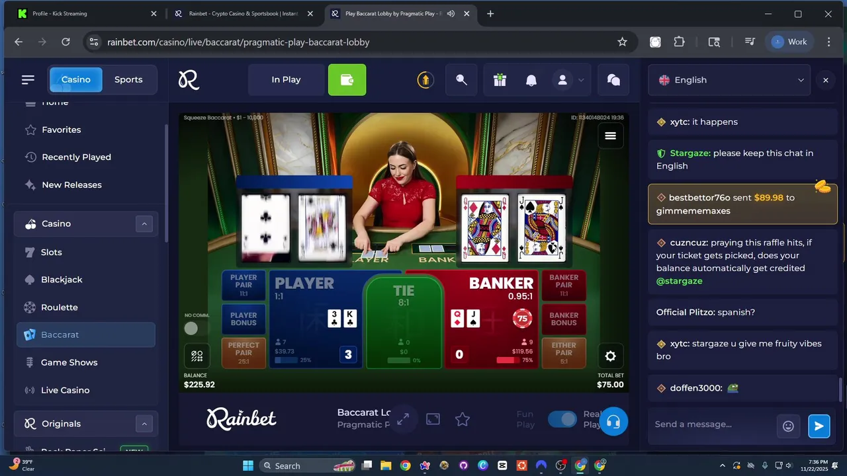847x476 pixels.
Task: Open the chat emoji picker
Action: [x=788, y=426]
